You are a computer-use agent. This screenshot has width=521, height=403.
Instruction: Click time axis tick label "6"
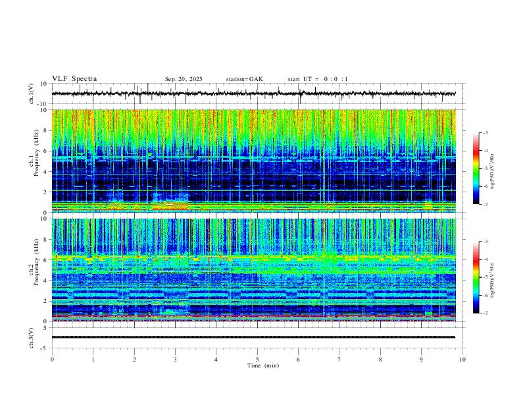pyautogui.click(x=298, y=360)
